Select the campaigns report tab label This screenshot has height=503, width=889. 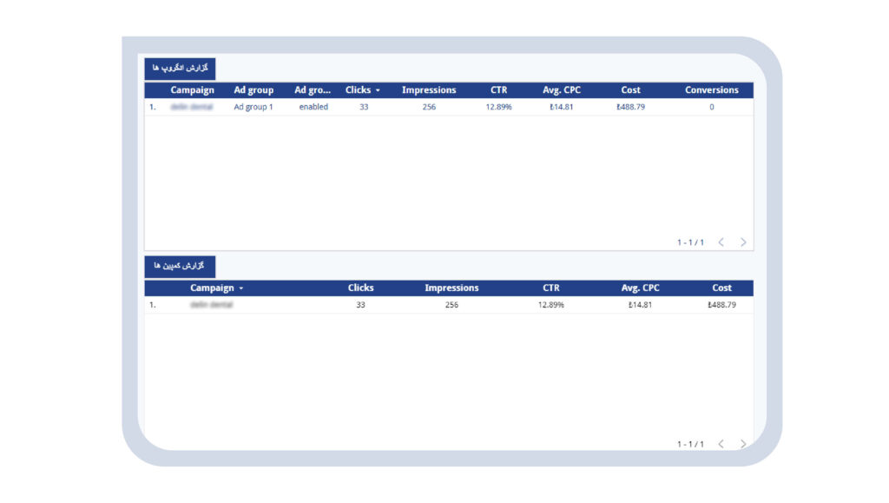pyautogui.click(x=180, y=266)
